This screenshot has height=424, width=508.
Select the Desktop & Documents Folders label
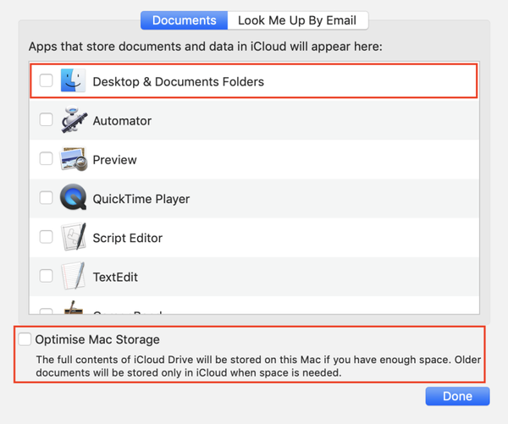point(178,82)
